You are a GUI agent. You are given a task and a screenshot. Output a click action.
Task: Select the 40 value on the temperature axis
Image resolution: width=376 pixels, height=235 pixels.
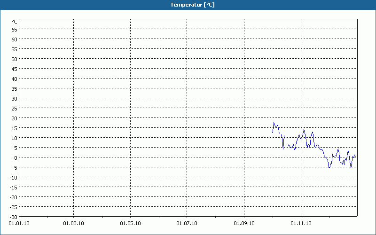point(15,79)
